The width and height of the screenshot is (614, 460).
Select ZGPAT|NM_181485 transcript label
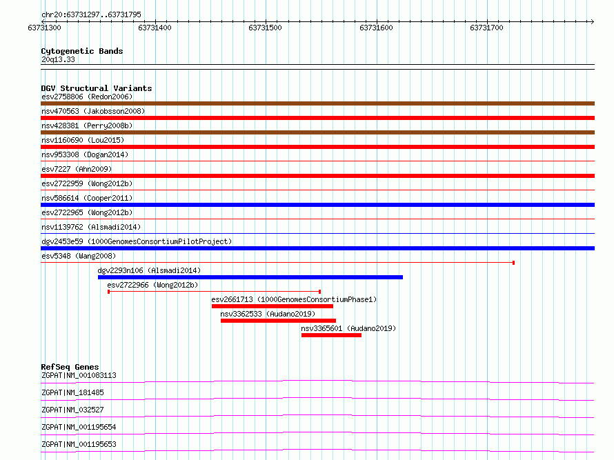click(x=73, y=392)
